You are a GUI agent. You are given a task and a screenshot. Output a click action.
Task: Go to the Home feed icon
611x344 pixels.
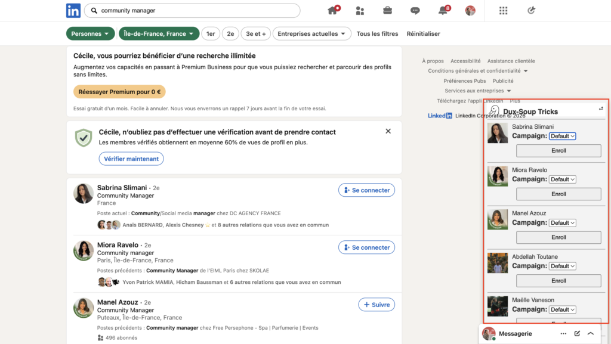point(333,10)
